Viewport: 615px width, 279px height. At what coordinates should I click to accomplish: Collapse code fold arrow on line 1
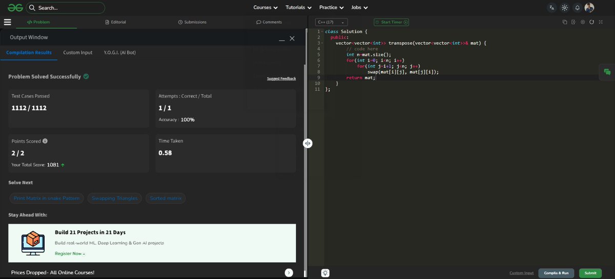[x=322, y=32]
